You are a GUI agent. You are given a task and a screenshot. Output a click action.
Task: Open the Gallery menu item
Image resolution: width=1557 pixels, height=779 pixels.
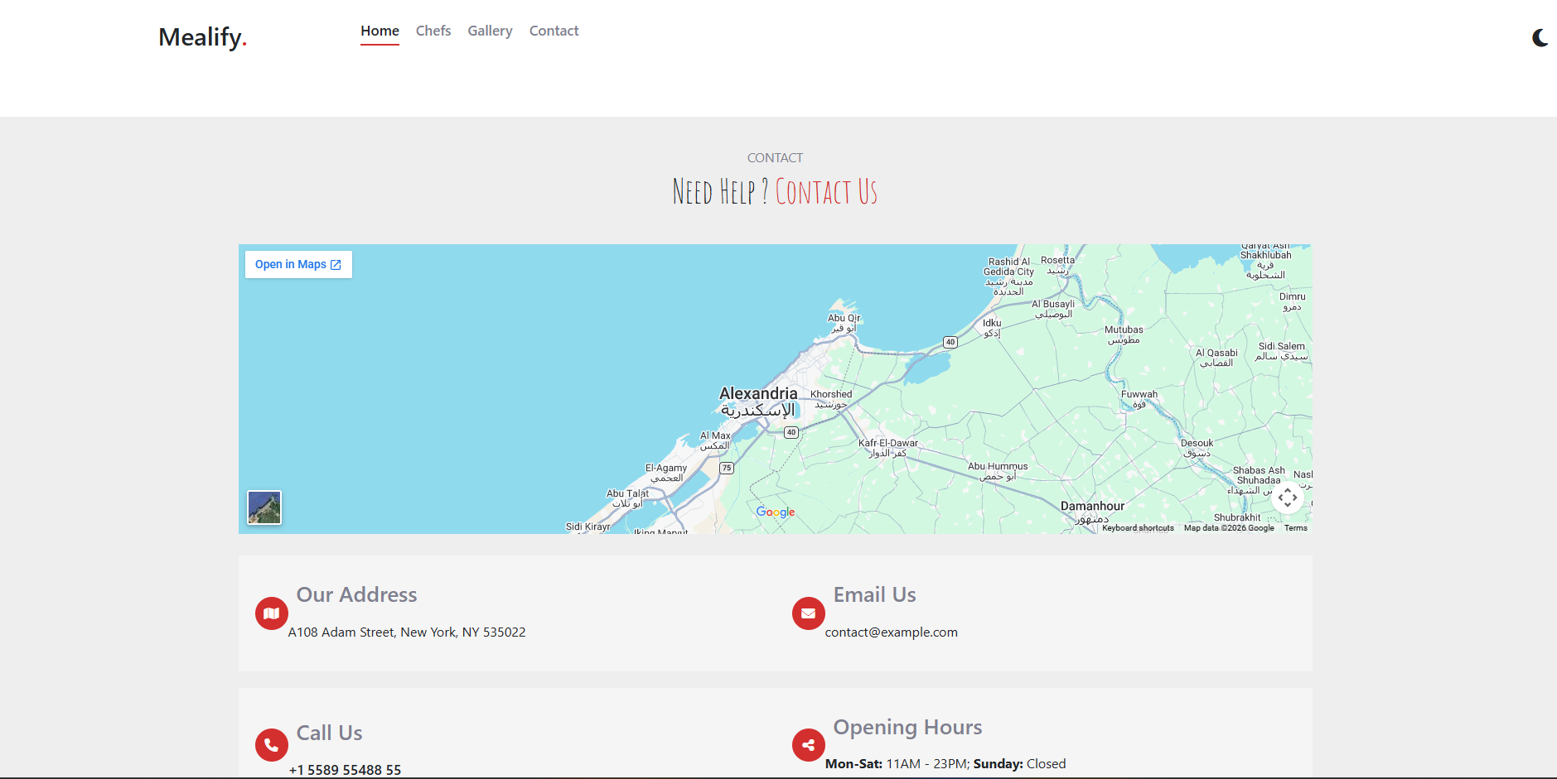tap(490, 31)
